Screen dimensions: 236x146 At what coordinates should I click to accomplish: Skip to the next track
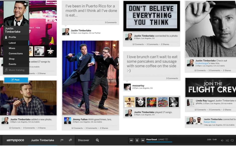pyautogui.click(x=143, y=141)
